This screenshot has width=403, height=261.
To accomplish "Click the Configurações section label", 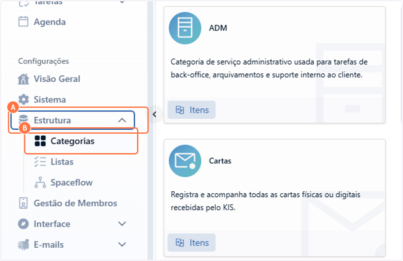I will tap(43, 61).
